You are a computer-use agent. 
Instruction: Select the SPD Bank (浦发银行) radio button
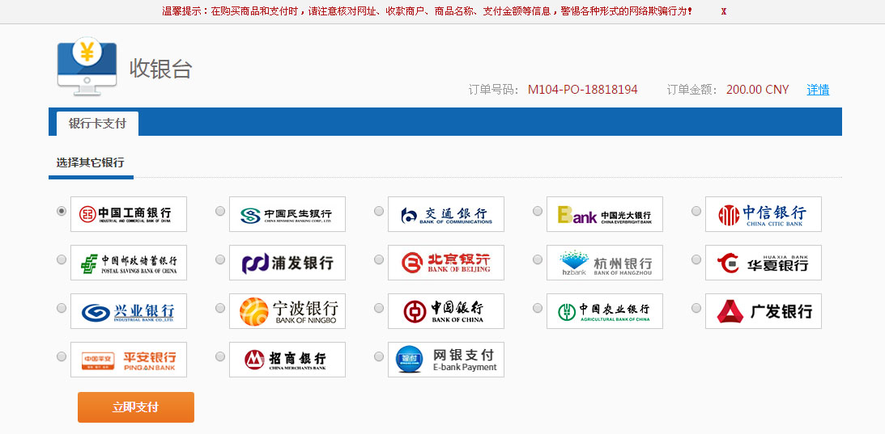(220, 259)
